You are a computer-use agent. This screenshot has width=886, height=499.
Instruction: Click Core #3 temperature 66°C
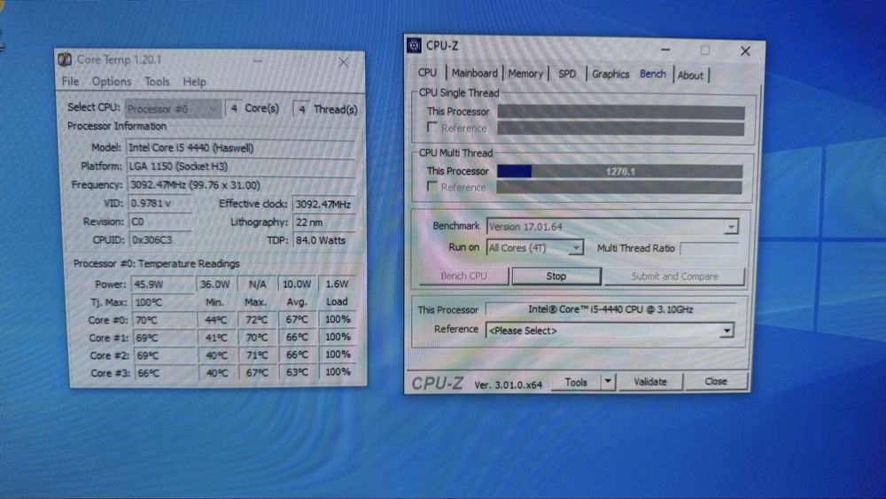(165, 373)
